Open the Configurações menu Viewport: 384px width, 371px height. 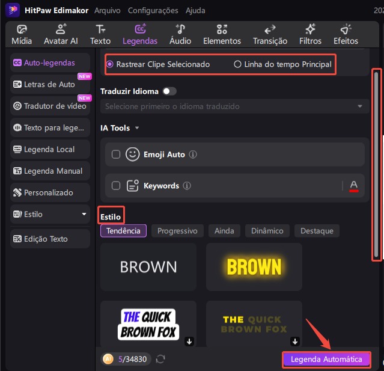pyautogui.click(x=153, y=10)
